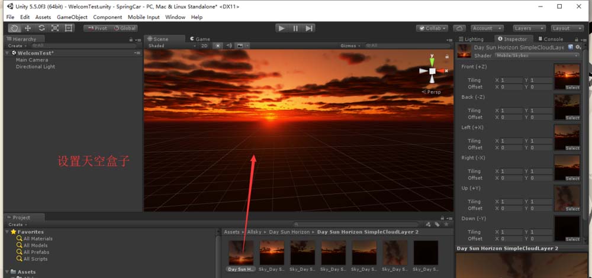
Task: Toggle scene audio speaker icon
Action: (x=229, y=46)
